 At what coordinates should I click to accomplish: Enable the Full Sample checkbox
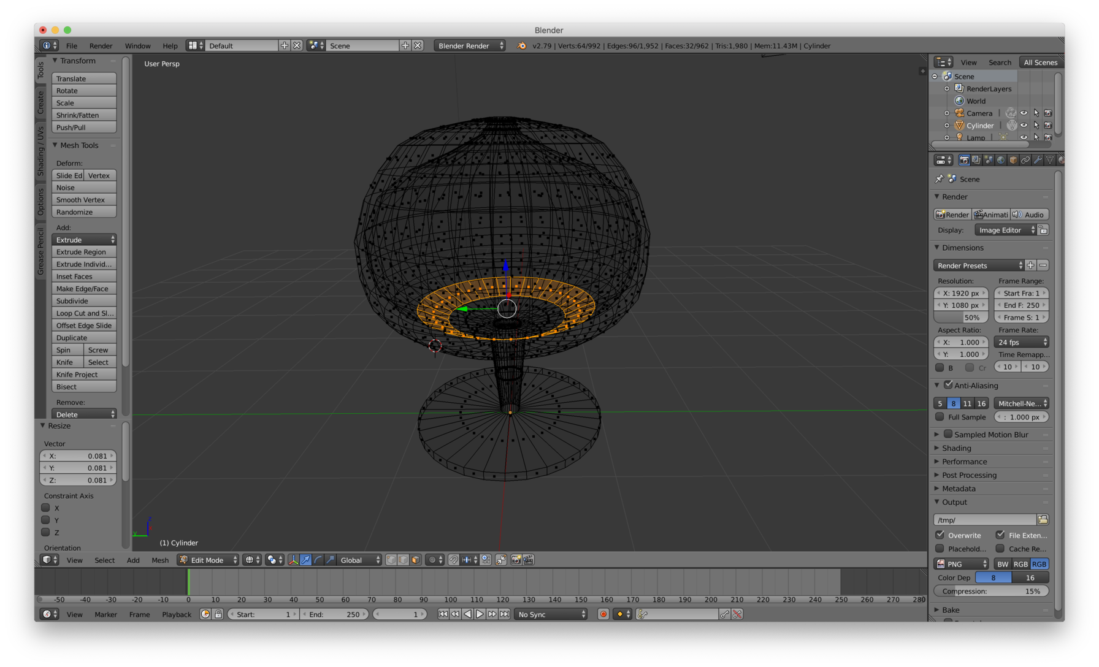pyautogui.click(x=940, y=417)
